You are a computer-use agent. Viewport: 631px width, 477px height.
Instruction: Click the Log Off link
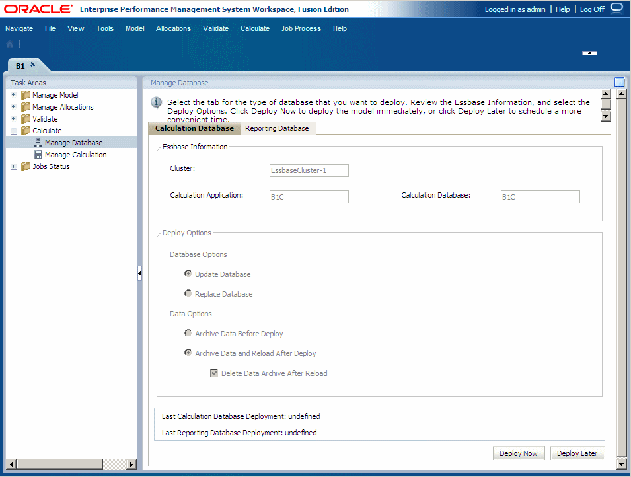point(592,9)
